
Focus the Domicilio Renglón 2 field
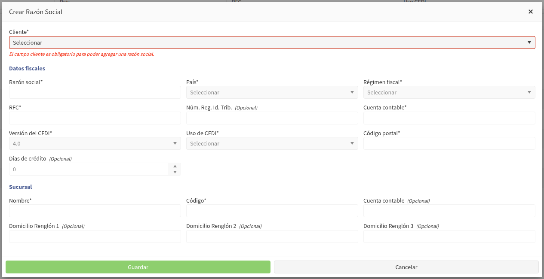tap(272, 237)
